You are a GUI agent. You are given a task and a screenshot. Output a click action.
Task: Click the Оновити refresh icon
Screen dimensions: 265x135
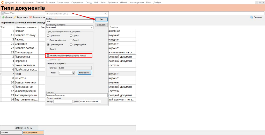click(252, 17)
